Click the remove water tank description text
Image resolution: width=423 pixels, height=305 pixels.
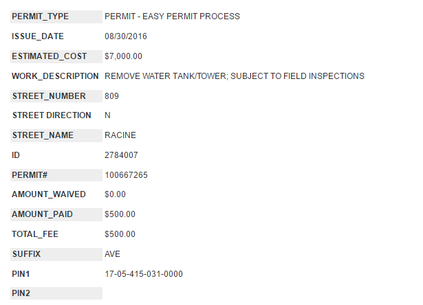[234, 76]
